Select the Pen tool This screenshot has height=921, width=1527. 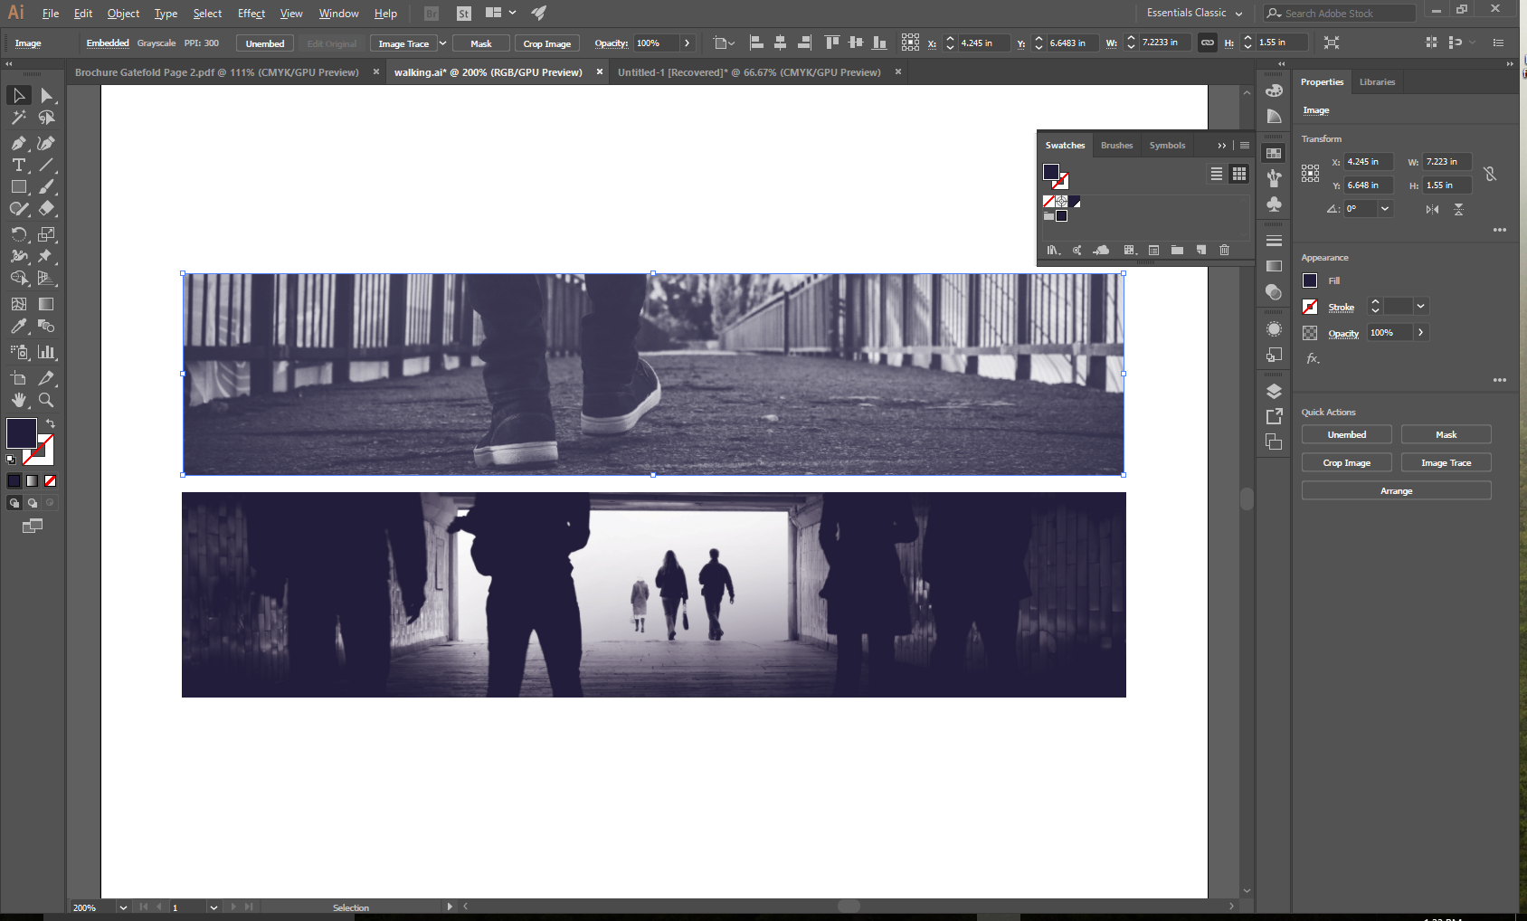point(18,143)
